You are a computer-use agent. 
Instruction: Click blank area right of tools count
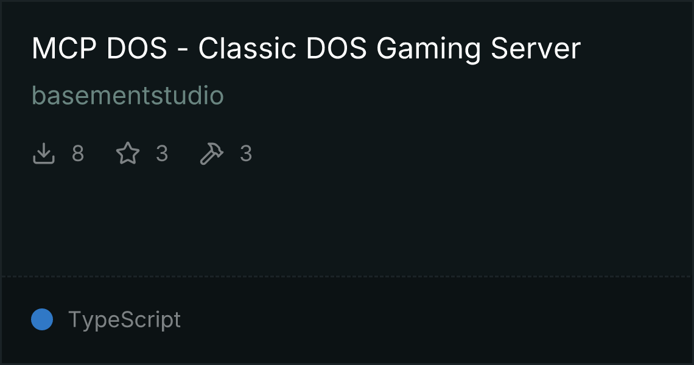click(469, 153)
